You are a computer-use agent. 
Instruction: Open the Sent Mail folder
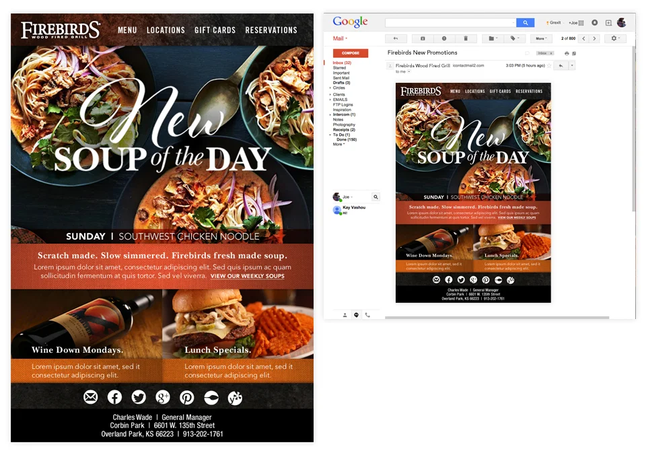[x=341, y=78]
